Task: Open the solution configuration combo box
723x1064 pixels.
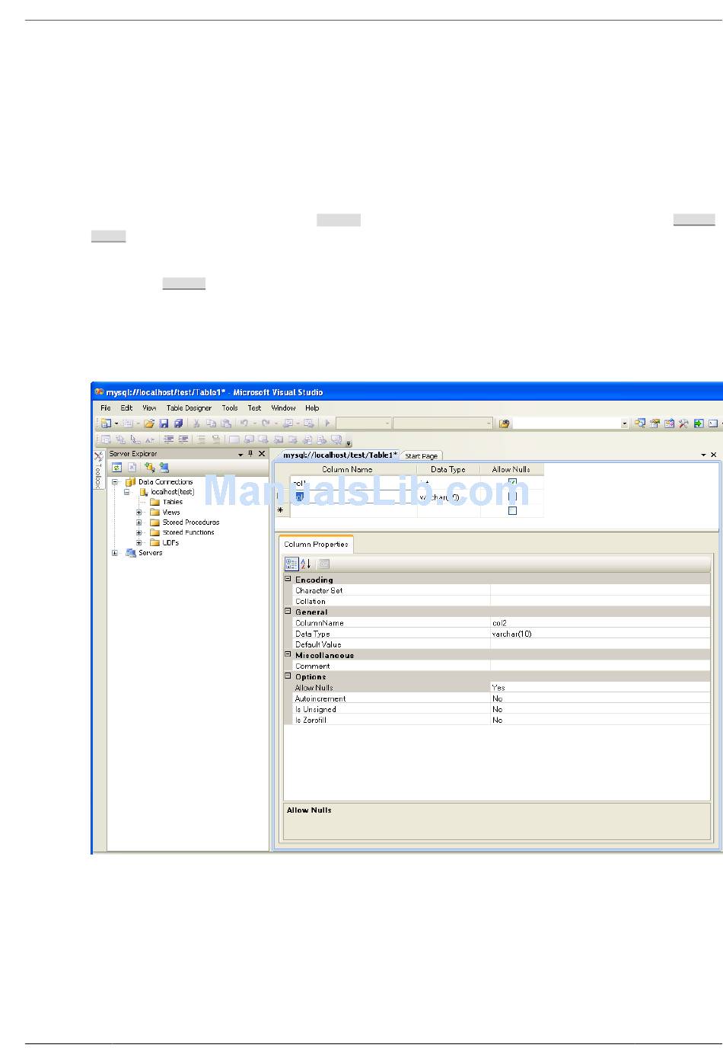Action: click(364, 423)
